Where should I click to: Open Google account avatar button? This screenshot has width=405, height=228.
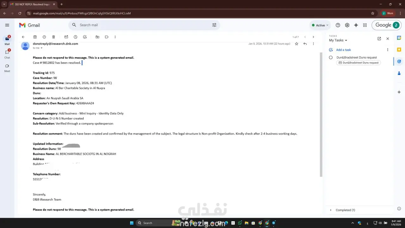396,25
